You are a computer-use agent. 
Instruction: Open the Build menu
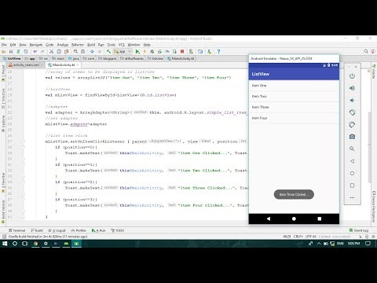tap(91, 45)
